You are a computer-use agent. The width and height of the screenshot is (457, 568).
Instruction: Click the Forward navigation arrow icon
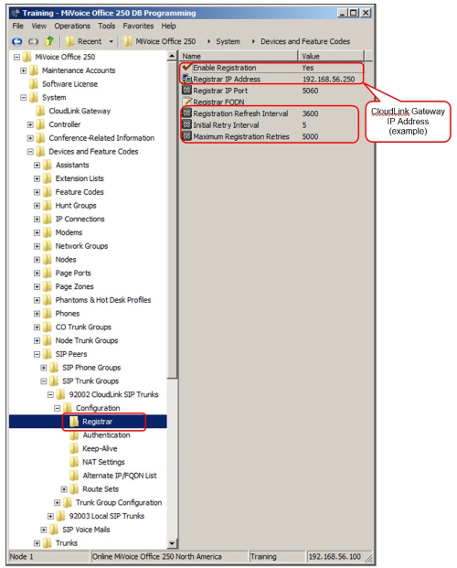pyautogui.click(x=33, y=42)
